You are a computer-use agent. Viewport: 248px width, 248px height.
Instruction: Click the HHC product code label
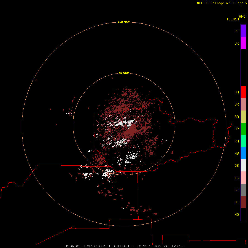[x=242, y=17]
